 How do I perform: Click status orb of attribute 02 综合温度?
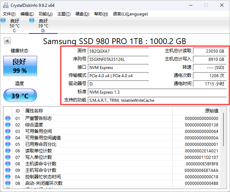8,125
